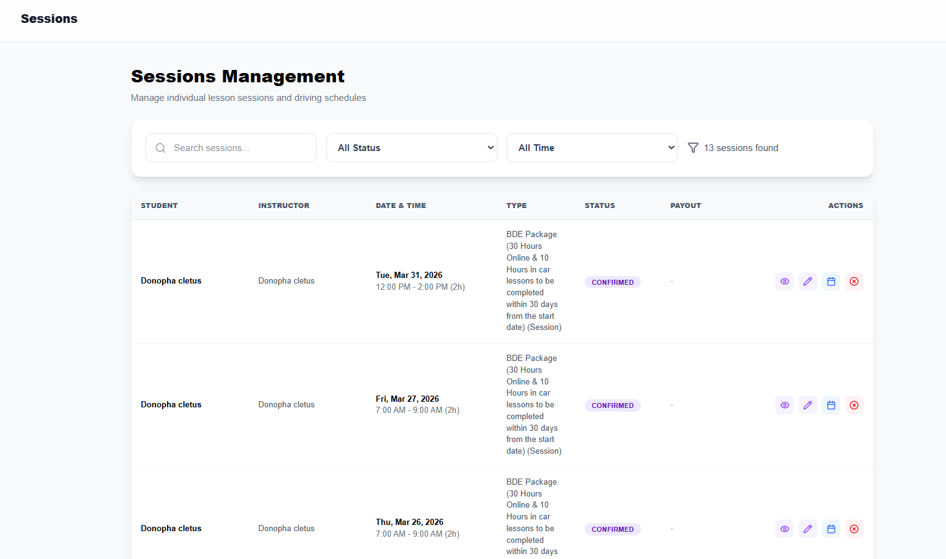Image resolution: width=946 pixels, height=559 pixels.
Task: Click eye icon on Thu, Mar 26 session
Action: (x=785, y=529)
